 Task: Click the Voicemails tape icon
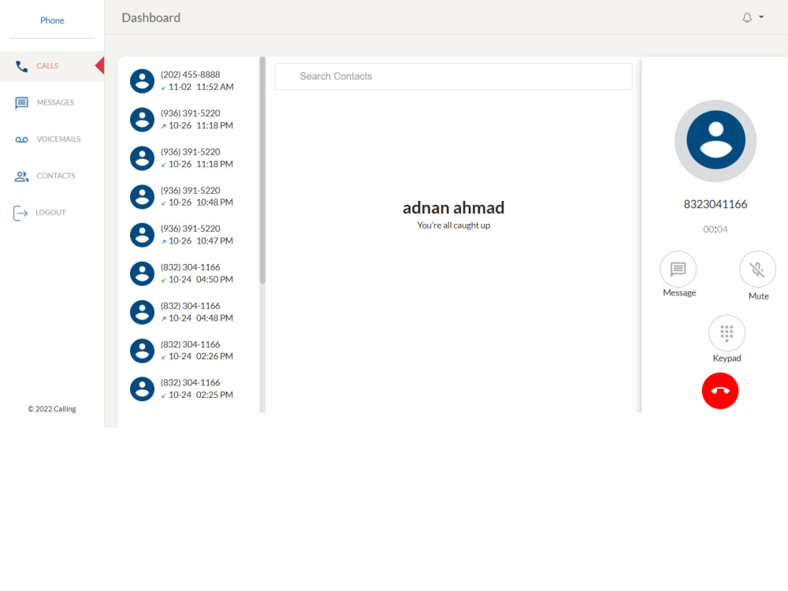point(21,139)
